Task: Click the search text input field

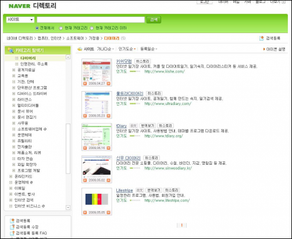Action: [x=91, y=20]
